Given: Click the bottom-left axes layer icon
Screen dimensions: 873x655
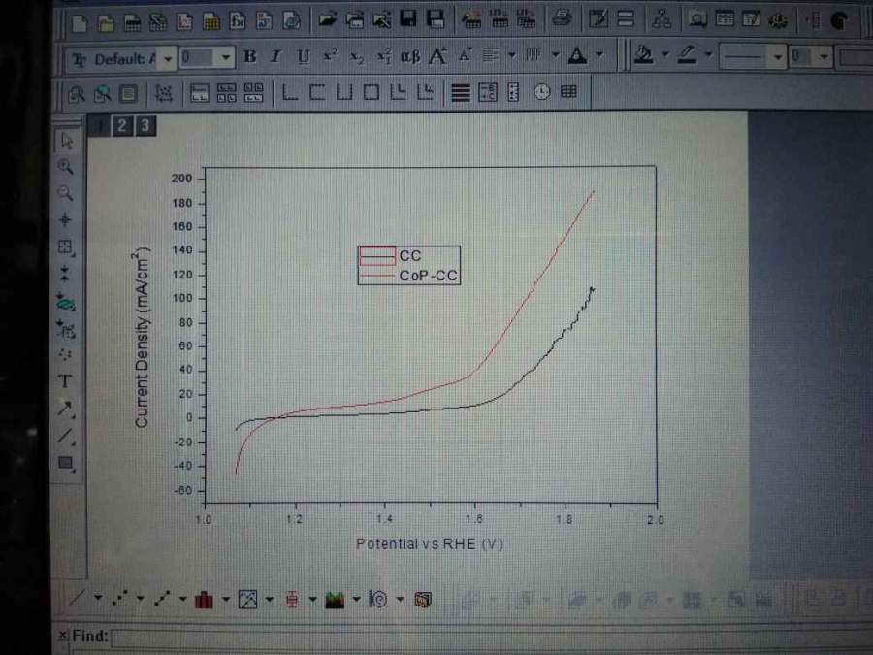Looking at the screenshot, I should click(289, 92).
